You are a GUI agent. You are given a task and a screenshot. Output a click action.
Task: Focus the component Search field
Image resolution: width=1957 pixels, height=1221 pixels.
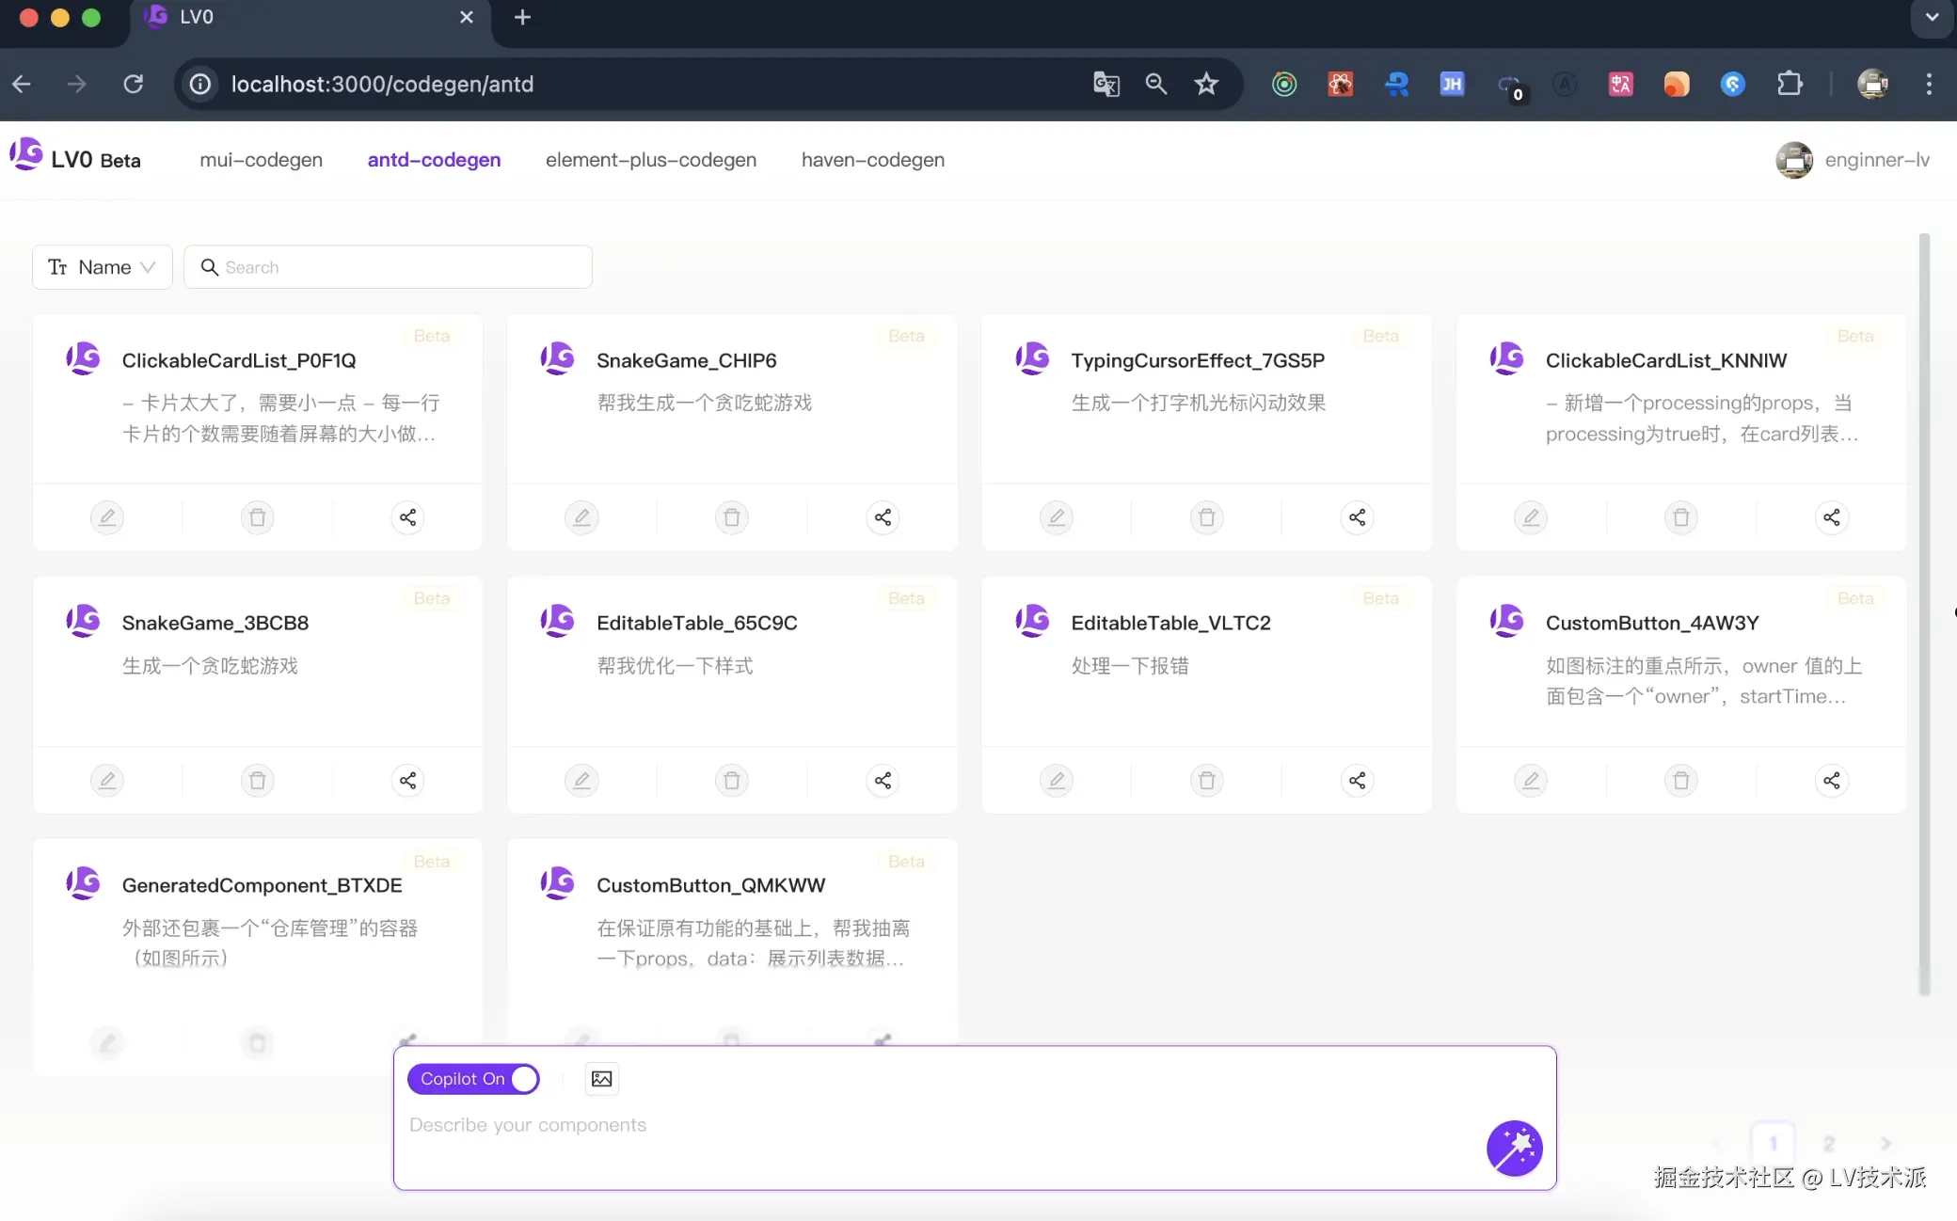coord(395,267)
